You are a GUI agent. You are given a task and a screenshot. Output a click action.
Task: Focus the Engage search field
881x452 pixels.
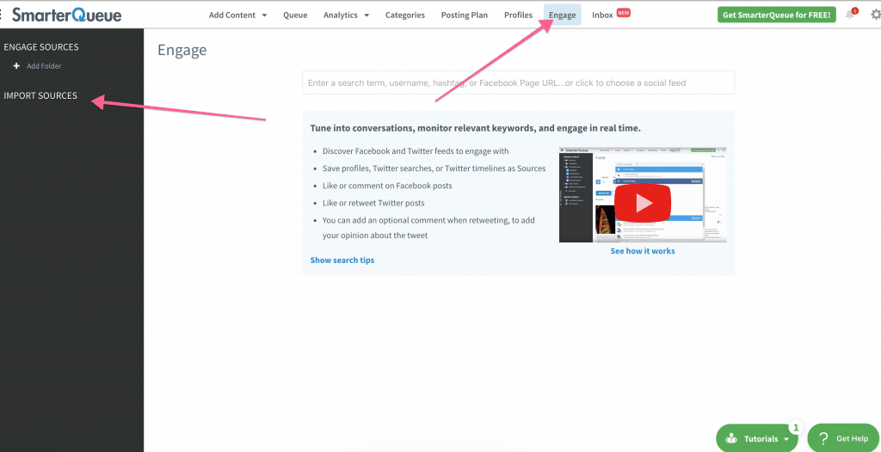coord(518,82)
